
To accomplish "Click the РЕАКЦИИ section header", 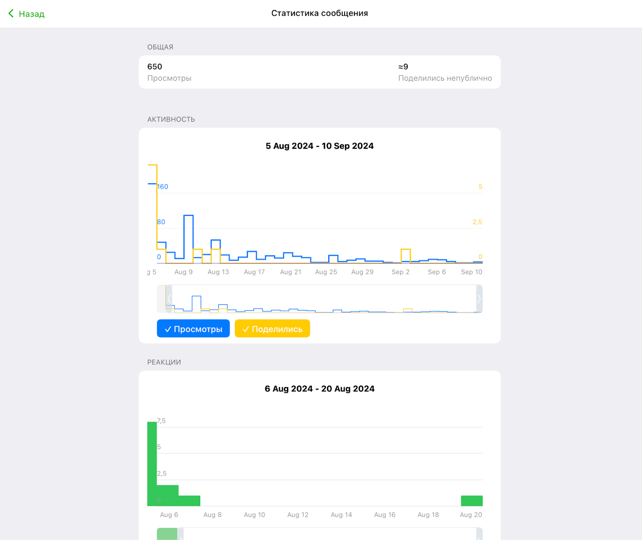I will 164,362.
